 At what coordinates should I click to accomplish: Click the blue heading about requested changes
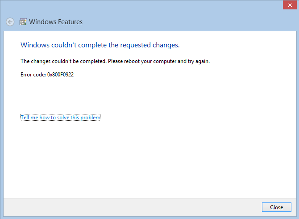[100, 45]
